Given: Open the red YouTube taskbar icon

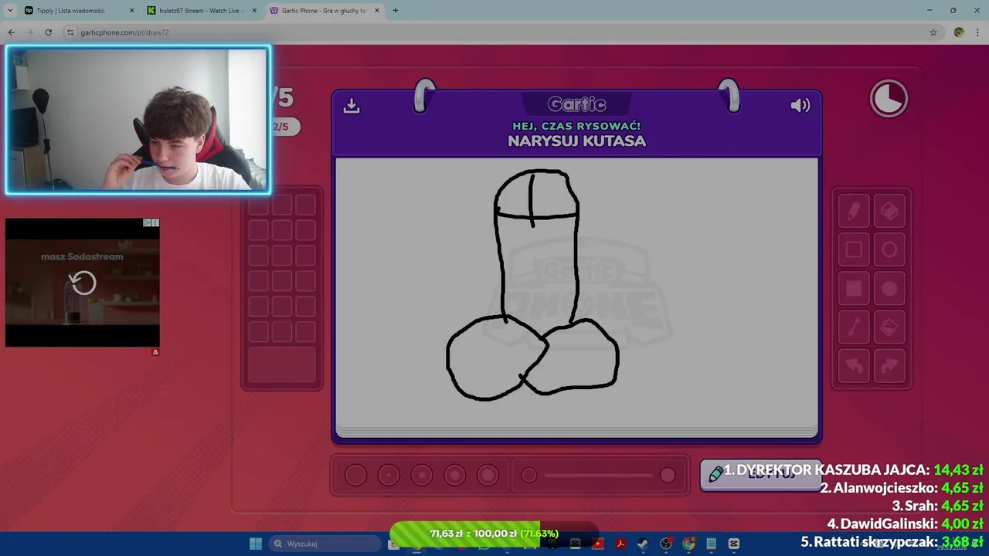Looking at the screenshot, I should tap(598, 544).
